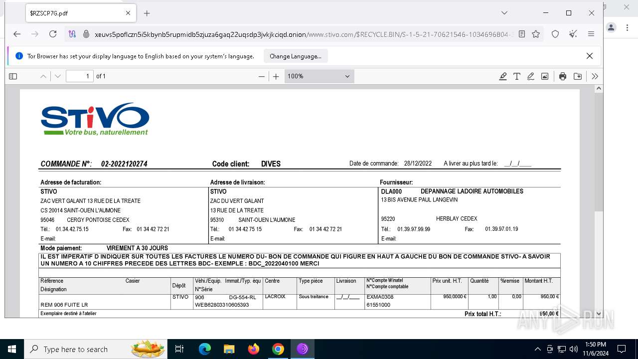Open the 100% zoom level dropdown
The image size is (638, 359).
coord(319,76)
